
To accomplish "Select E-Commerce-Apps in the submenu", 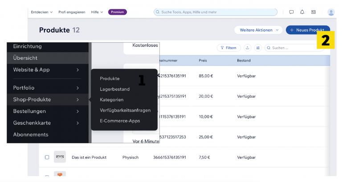I will 120,121.
